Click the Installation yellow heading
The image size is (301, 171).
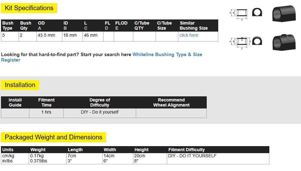(x=20, y=85)
